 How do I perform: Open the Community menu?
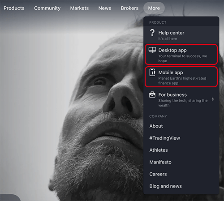tap(47, 8)
